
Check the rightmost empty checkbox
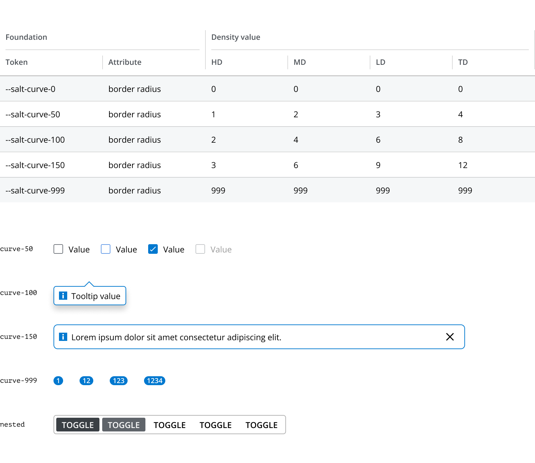click(200, 249)
